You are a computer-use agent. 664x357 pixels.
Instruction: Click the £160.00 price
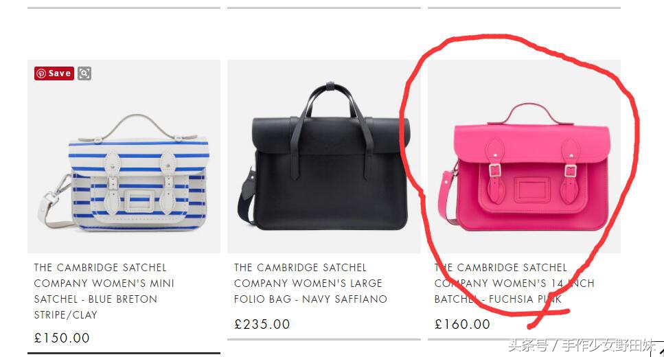(x=462, y=325)
